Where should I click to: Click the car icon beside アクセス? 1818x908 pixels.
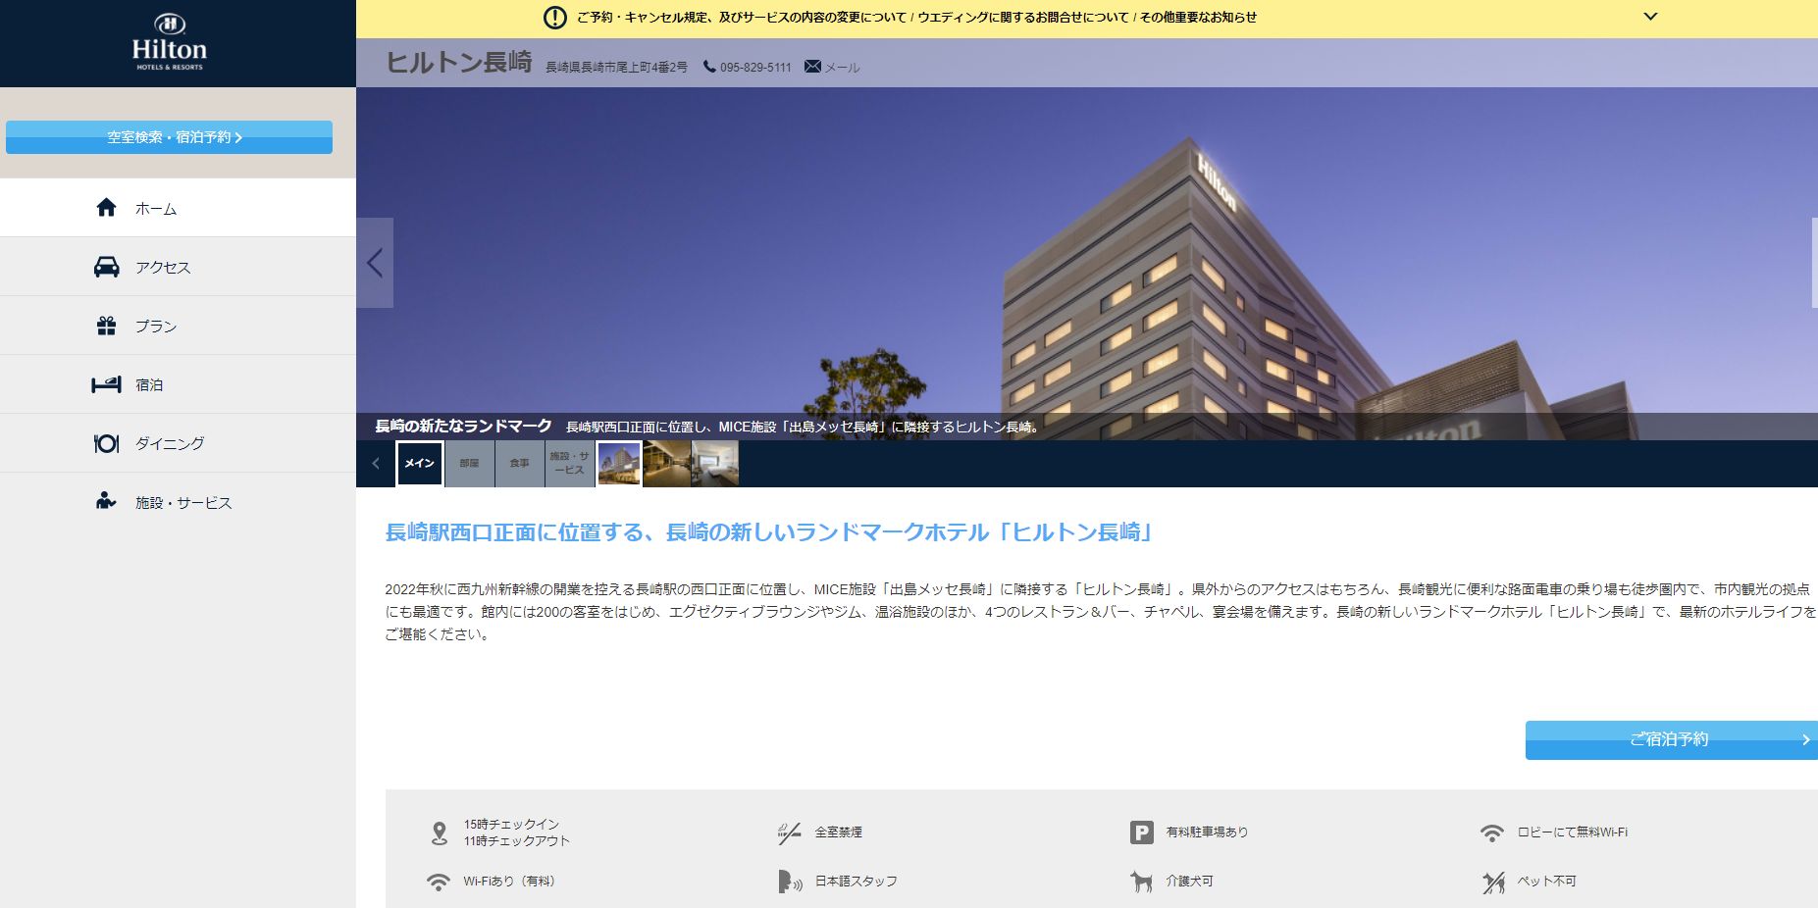(106, 267)
